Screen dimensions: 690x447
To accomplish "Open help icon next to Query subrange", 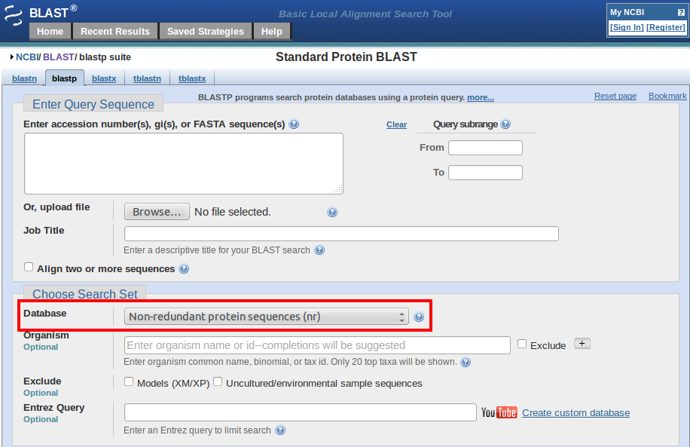I will [505, 124].
